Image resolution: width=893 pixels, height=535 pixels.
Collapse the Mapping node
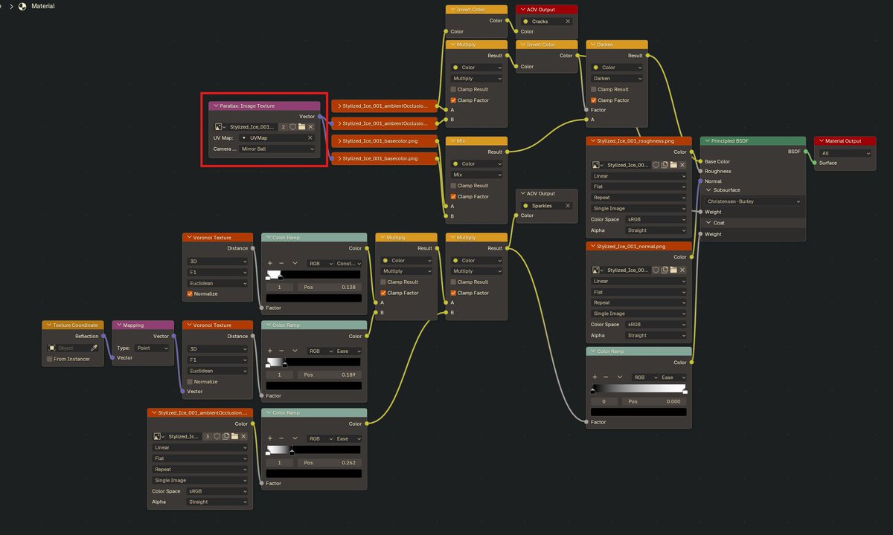coord(118,325)
